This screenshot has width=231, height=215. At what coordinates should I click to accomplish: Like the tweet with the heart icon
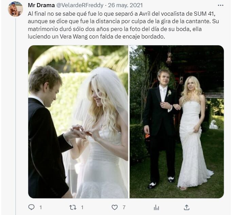(115, 207)
